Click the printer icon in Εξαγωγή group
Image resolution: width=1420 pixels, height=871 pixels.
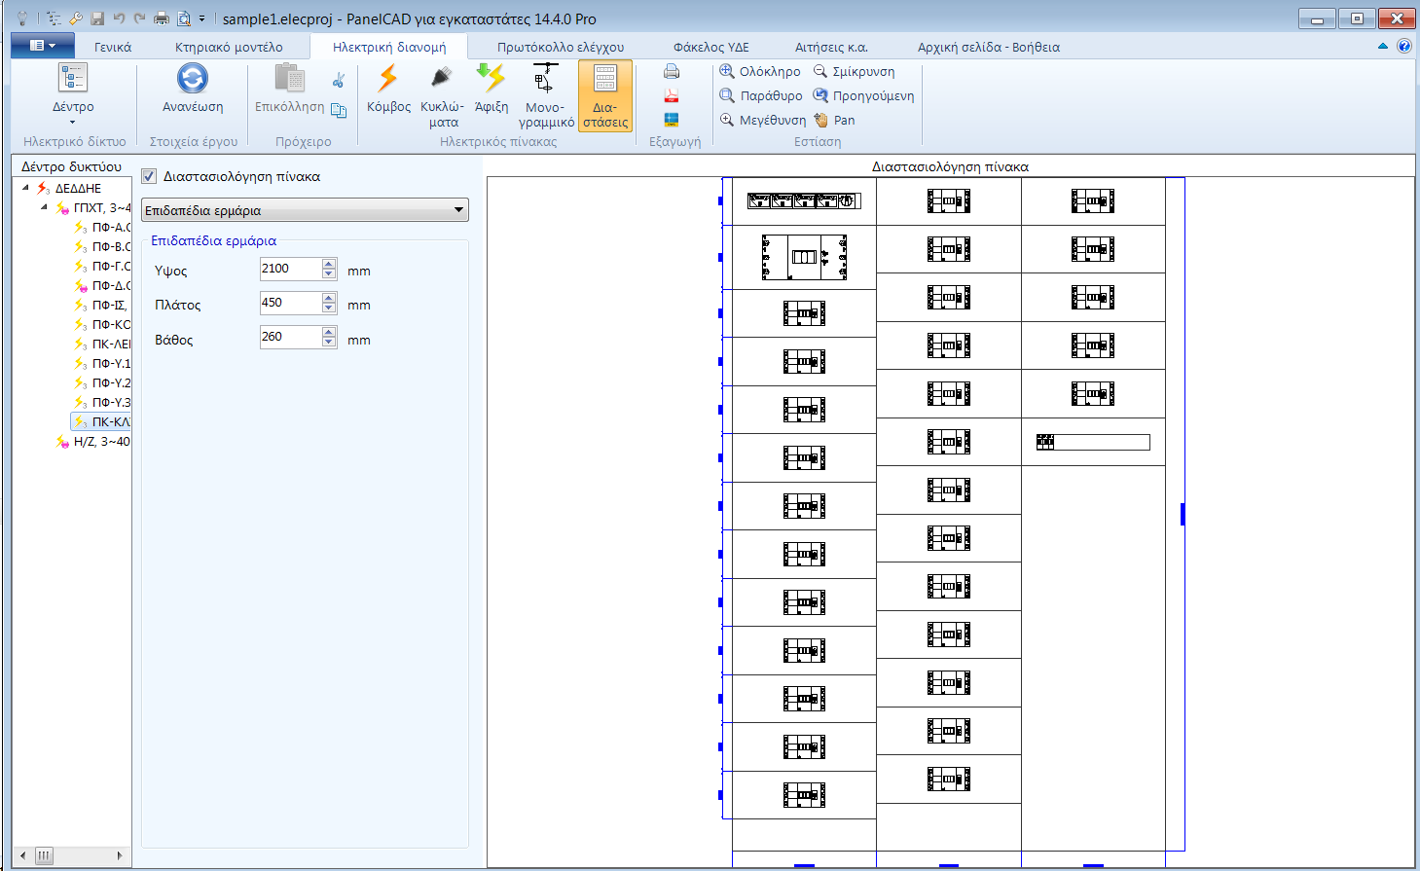coord(672,71)
